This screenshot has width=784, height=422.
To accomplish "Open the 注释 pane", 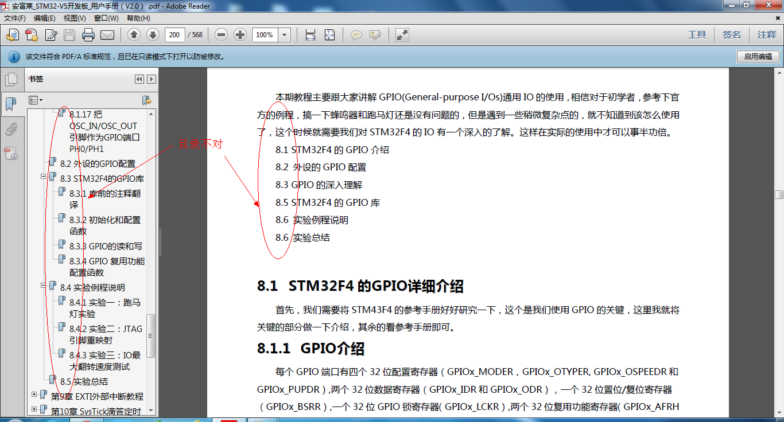I will coord(767,35).
